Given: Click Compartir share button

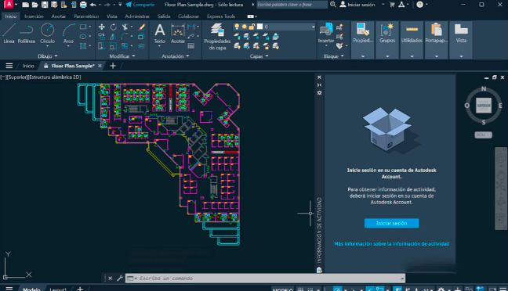Looking at the screenshot, I should pos(140,5).
